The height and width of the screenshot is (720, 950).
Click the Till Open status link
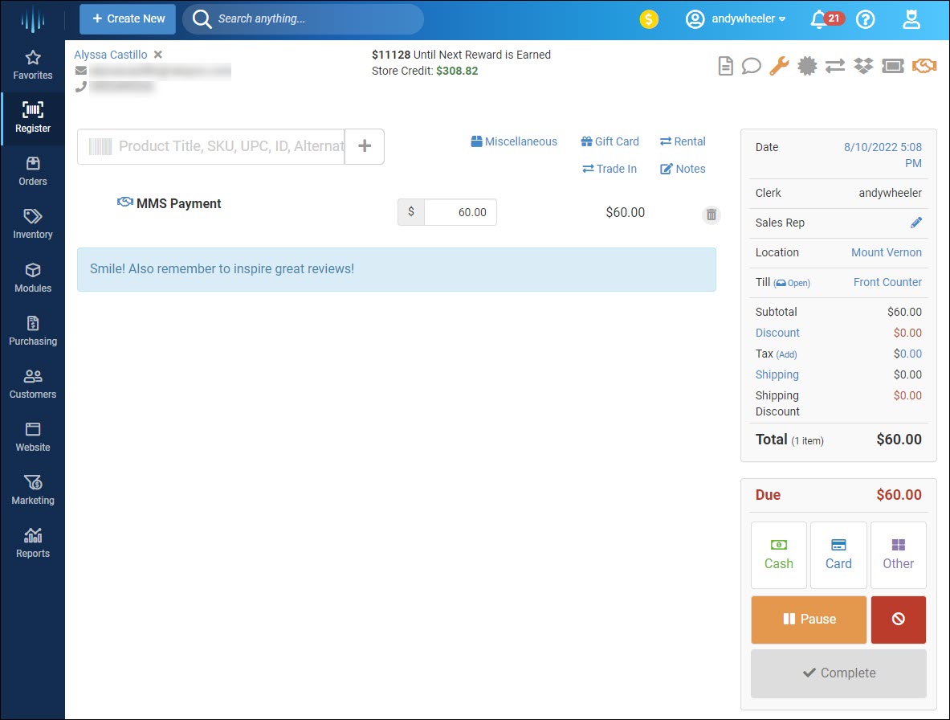pyautogui.click(x=792, y=283)
